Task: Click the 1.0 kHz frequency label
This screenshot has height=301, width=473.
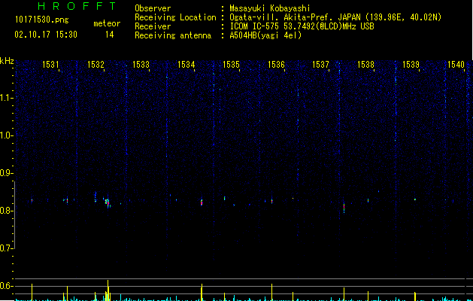Action: [6, 135]
